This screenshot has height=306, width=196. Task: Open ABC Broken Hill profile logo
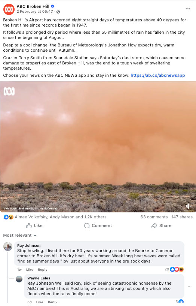pos(9,9)
